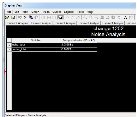Click the Open file folder icon
The width and height of the screenshot is (137, 117).
pos(7,18)
